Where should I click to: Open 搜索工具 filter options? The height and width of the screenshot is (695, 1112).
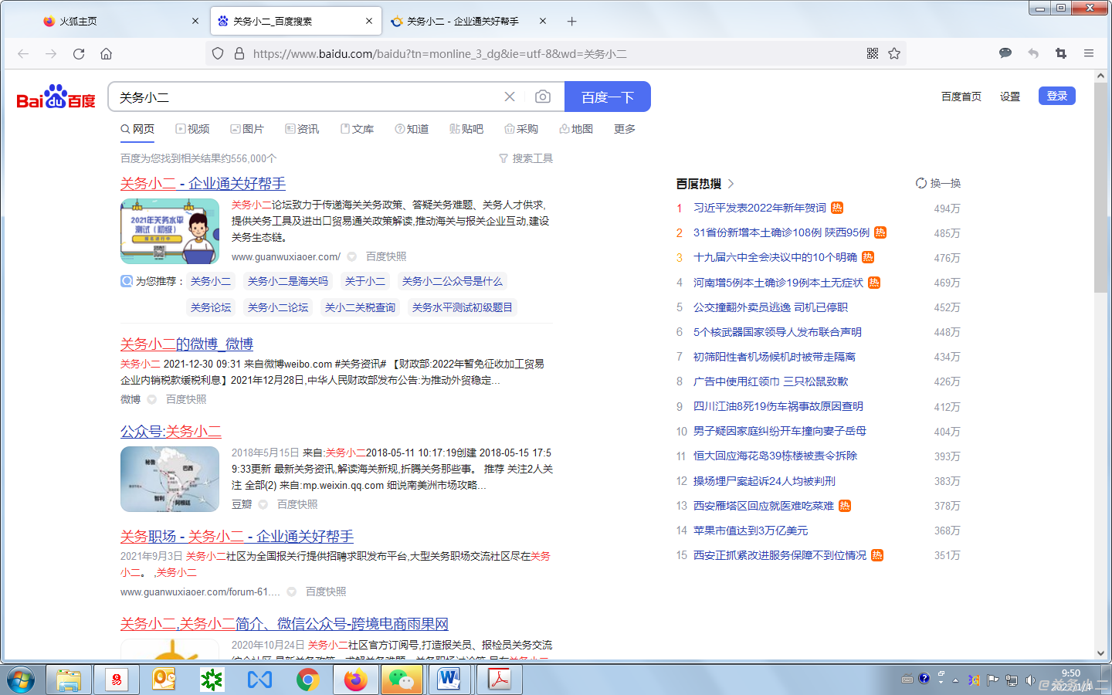tap(526, 158)
